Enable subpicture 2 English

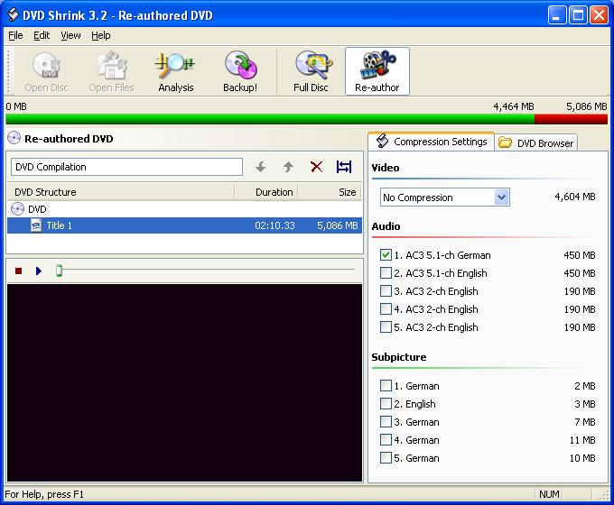click(386, 403)
